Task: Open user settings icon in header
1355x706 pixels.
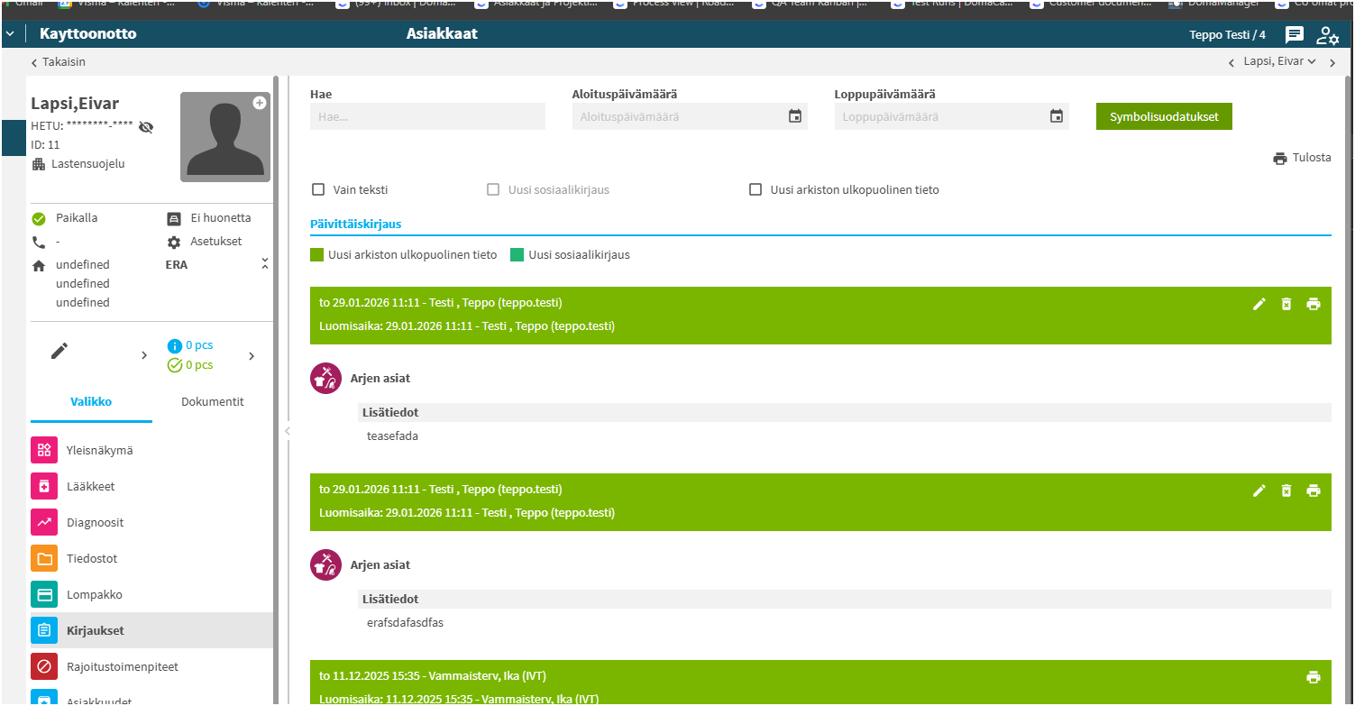Action: [1327, 35]
